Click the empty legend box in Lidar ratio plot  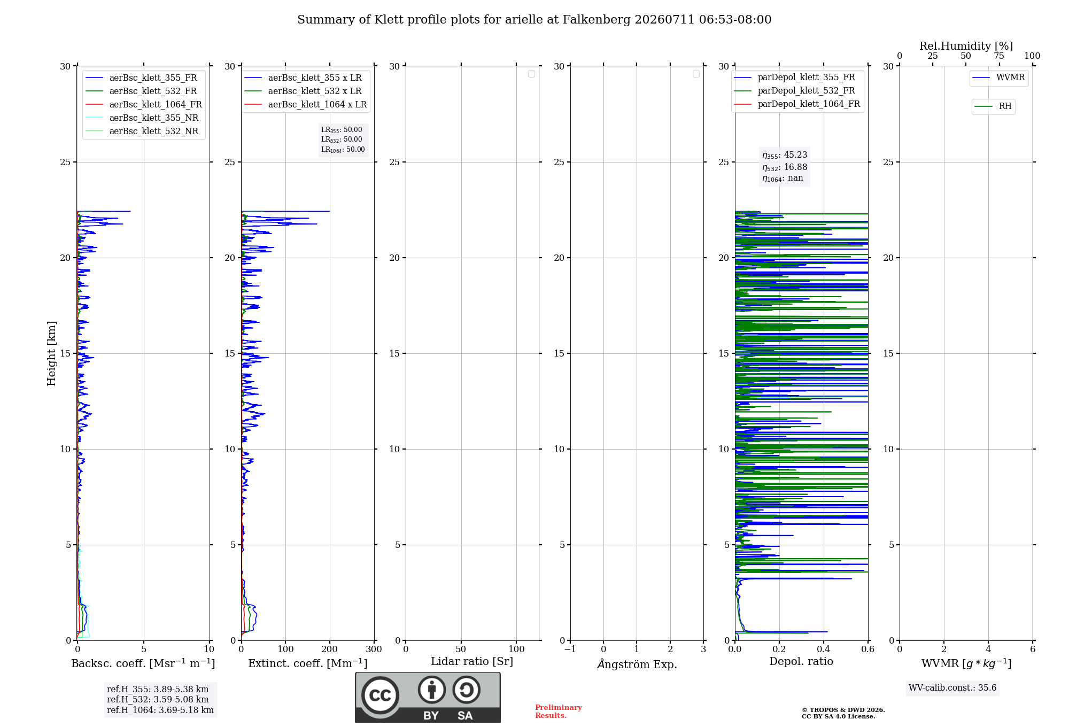click(531, 74)
